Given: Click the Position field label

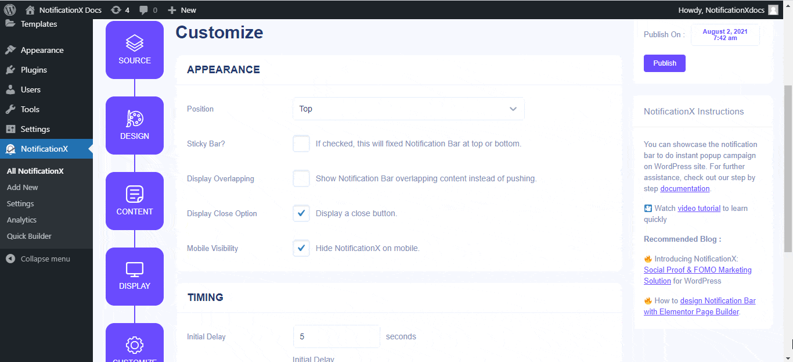Looking at the screenshot, I should click(x=200, y=109).
